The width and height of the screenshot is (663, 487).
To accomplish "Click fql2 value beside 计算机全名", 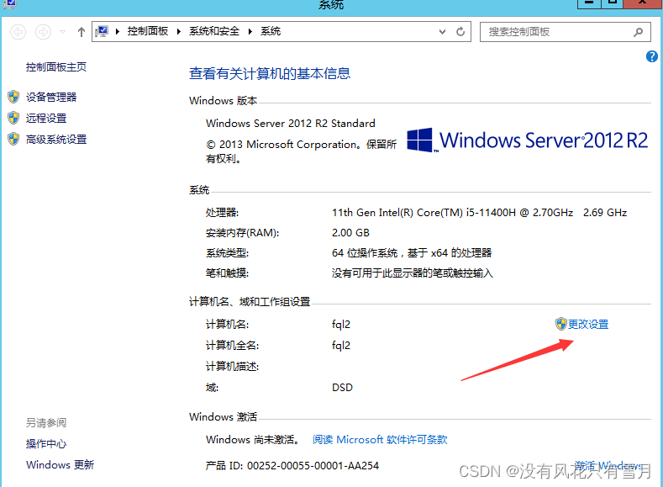I will pos(341,345).
